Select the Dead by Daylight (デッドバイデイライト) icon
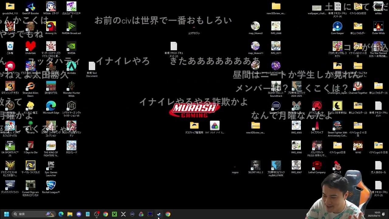 pos(10,185)
